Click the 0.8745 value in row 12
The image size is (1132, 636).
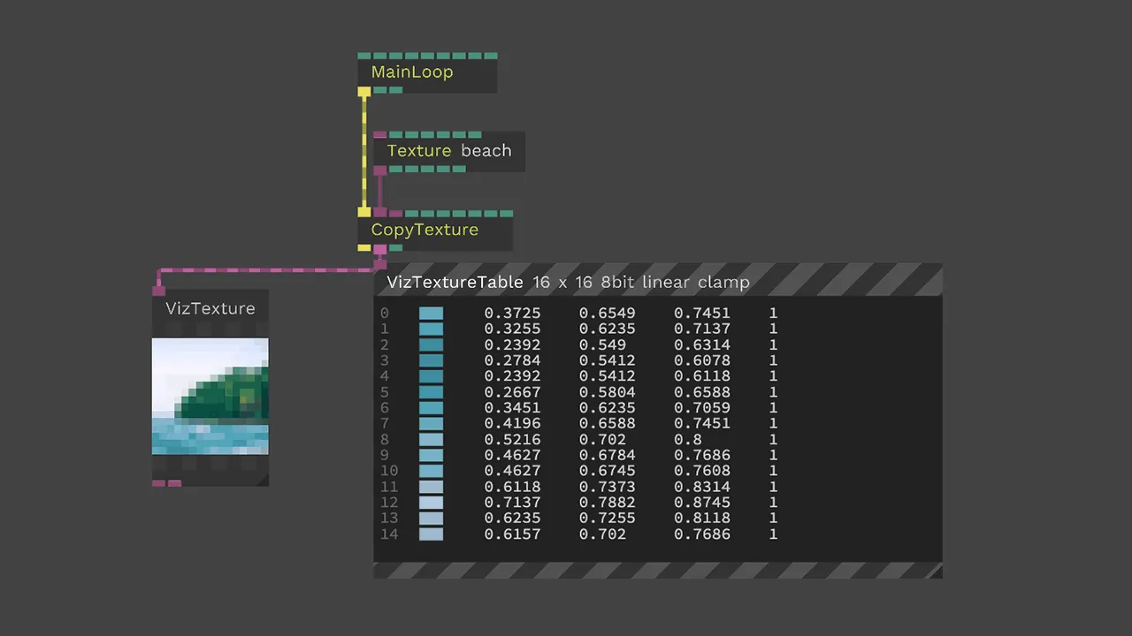(x=701, y=503)
